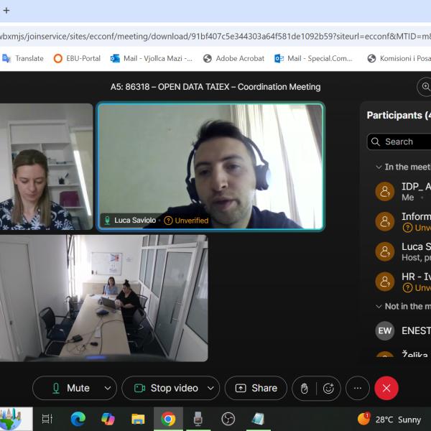
Task: Click the zoom magnifier icon in meeting header
Action: click(425, 87)
